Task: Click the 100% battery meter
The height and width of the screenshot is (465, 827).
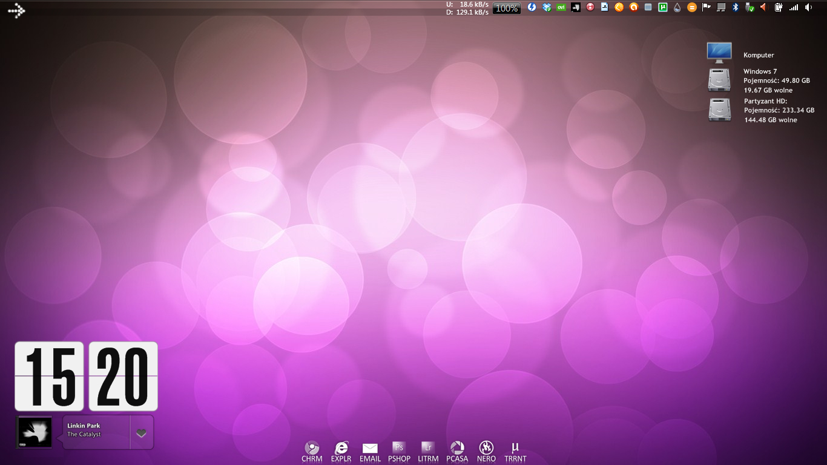Action: tap(507, 8)
